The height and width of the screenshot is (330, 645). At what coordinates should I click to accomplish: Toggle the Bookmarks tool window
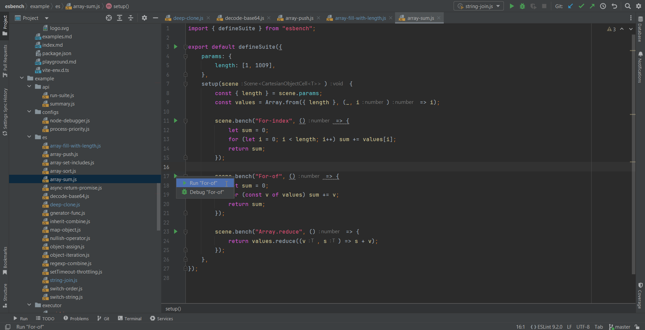(x=5, y=260)
